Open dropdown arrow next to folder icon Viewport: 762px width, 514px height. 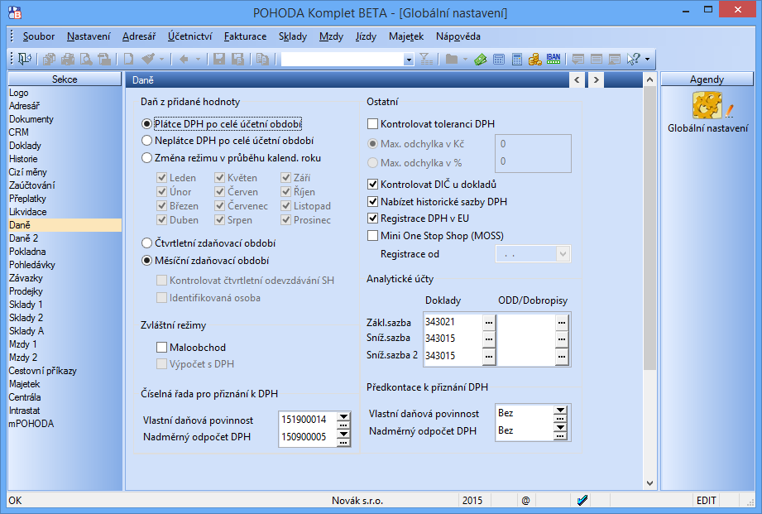point(465,60)
